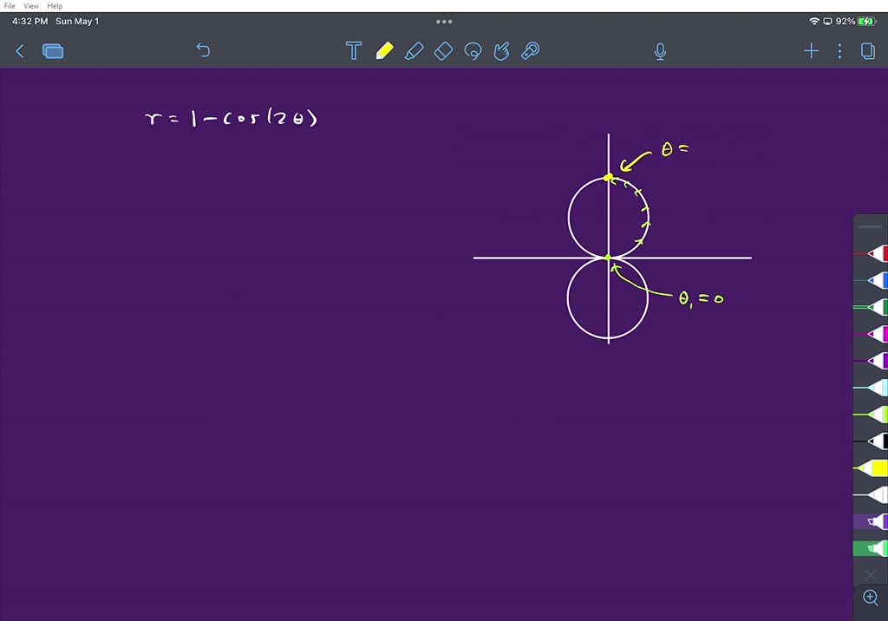Pick the red pen preset

click(874, 254)
